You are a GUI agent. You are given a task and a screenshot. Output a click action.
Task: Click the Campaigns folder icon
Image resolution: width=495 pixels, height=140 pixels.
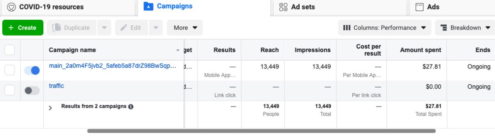[148, 6]
